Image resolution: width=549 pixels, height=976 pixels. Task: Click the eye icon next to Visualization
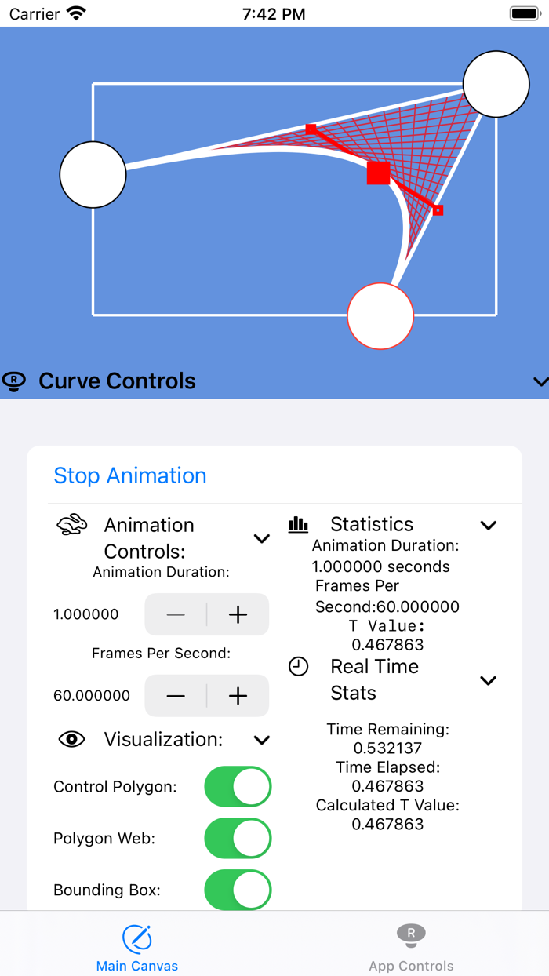(71, 739)
